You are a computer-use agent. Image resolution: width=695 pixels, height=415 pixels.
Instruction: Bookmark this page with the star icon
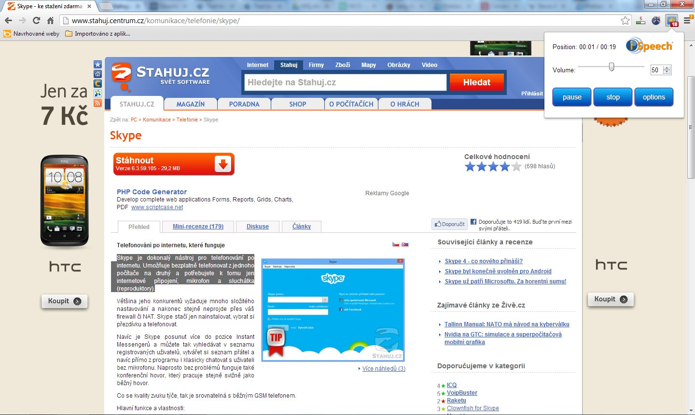625,20
